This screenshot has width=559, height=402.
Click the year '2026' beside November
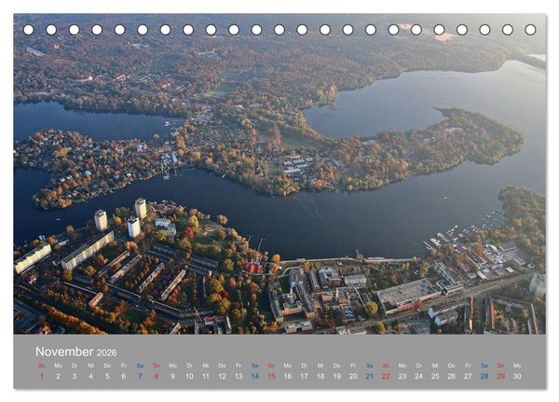click(106, 353)
